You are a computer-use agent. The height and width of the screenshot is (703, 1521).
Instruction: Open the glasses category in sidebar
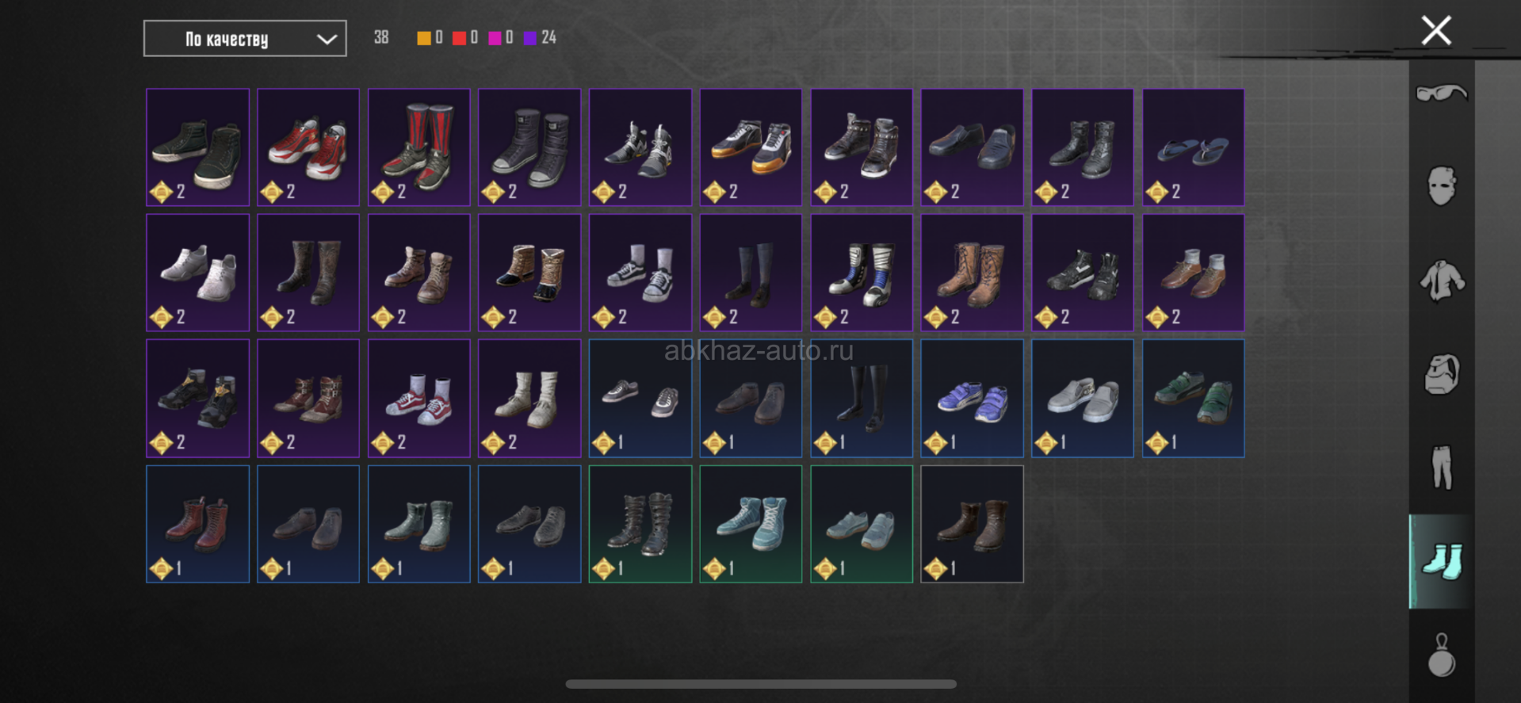[x=1442, y=94]
